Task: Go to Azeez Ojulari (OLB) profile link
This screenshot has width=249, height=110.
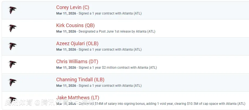Action: coord(77,44)
